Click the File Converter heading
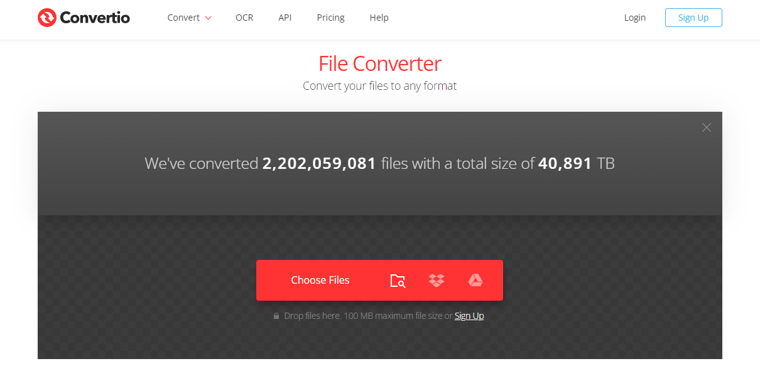 tap(379, 63)
